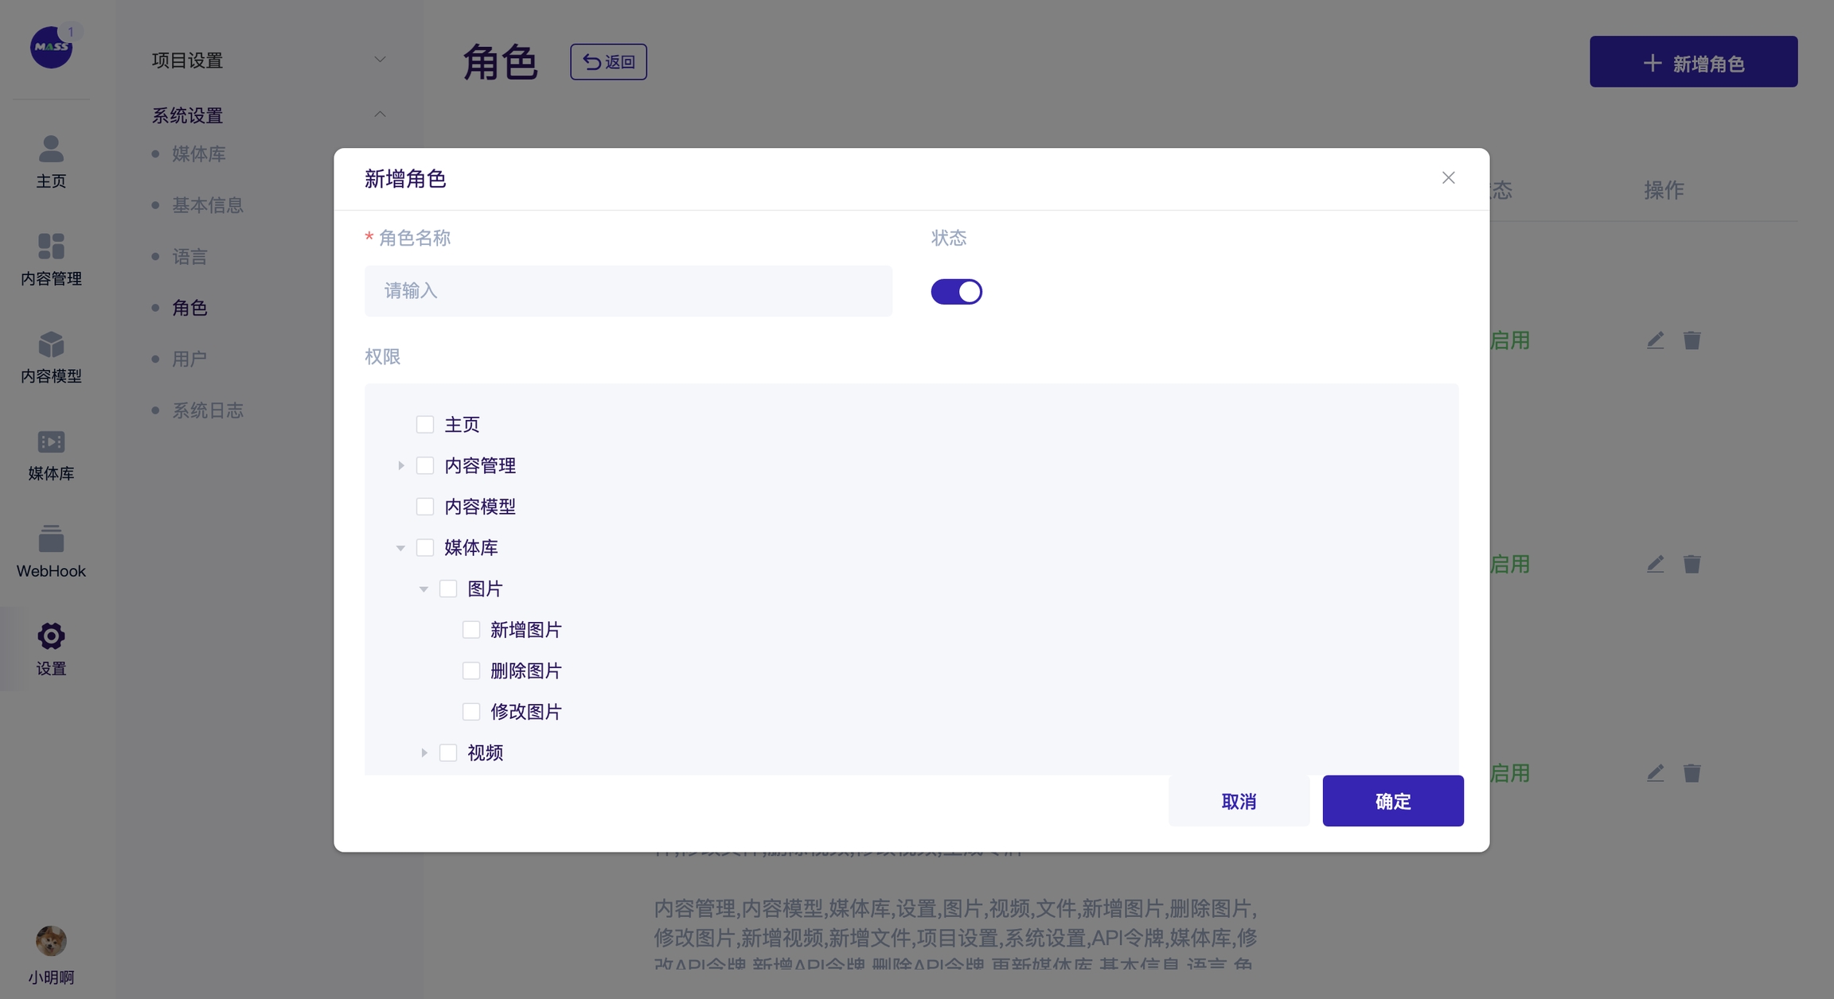Check the 新增图片 permission checkbox
Image resolution: width=1834 pixels, height=999 pixels.
[x=471, y=630]
